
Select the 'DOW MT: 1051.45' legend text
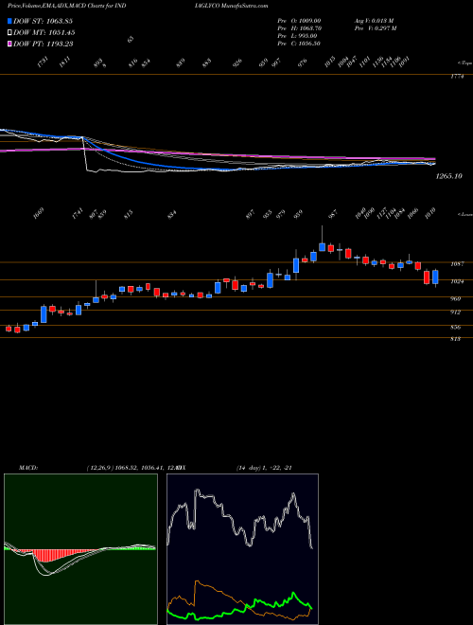[44, 33]
